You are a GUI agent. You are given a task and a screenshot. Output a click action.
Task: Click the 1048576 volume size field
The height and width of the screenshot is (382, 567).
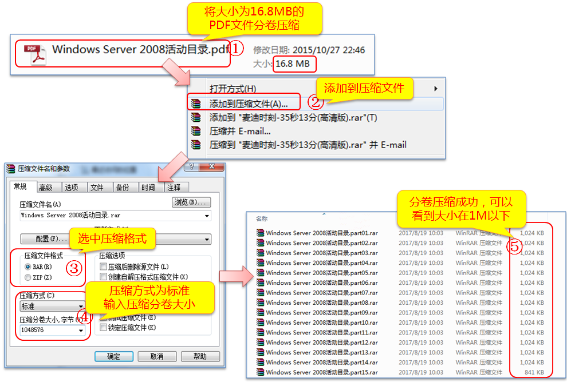point(52,330)
